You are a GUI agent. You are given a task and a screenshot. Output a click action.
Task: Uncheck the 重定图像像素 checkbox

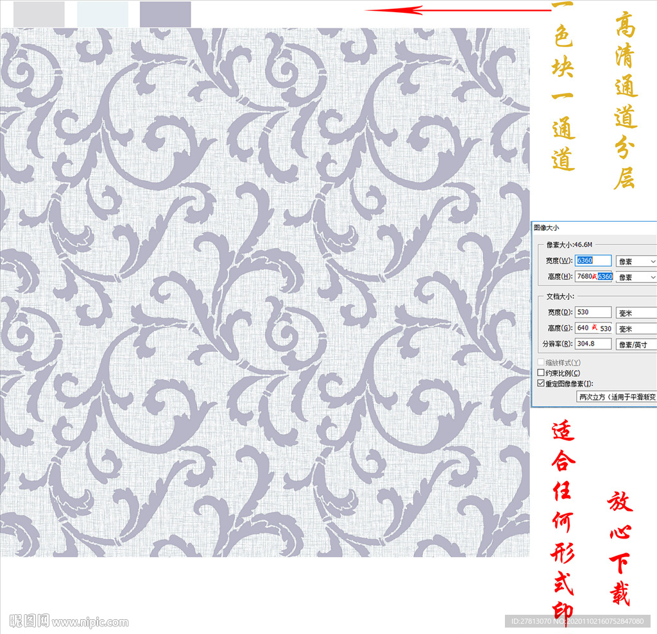click(541, 383)
